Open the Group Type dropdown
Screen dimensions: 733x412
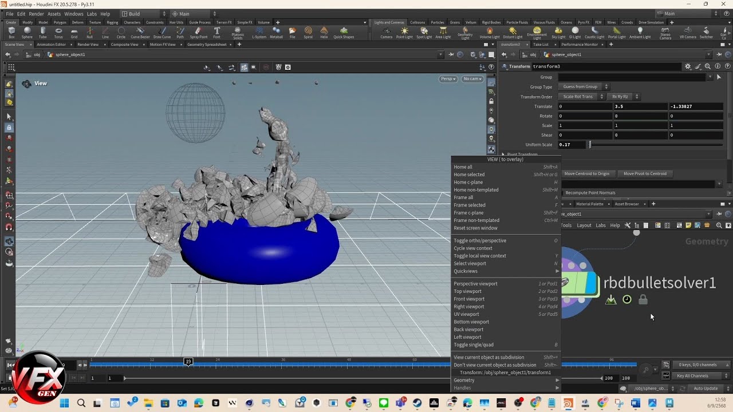[584, 87]
